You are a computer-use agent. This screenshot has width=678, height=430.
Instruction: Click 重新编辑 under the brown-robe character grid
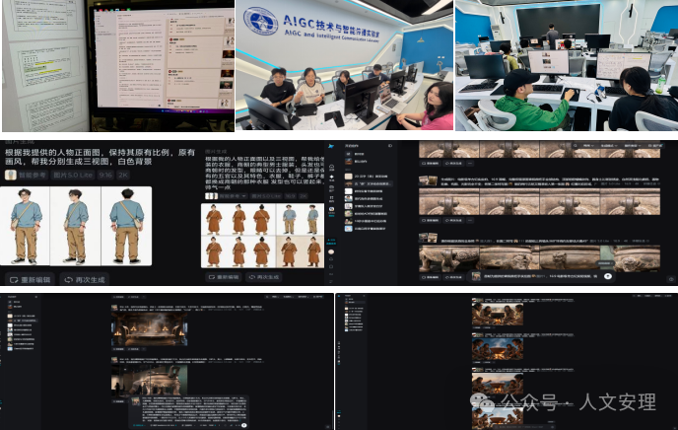[x=224, y=277]
